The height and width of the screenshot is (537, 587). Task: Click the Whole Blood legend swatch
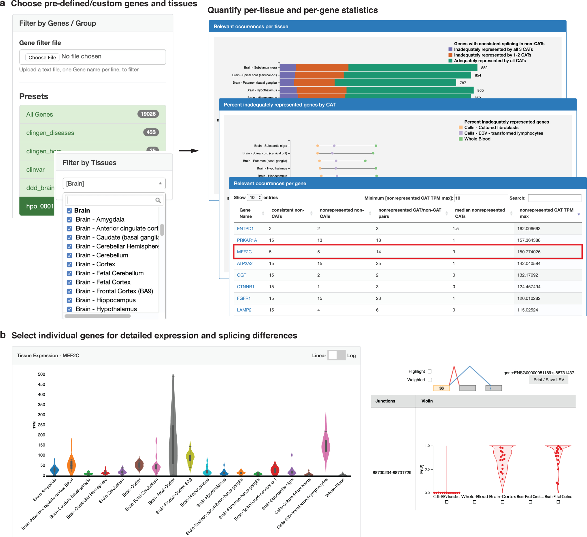pyautogui.click(x=460, y=139)
